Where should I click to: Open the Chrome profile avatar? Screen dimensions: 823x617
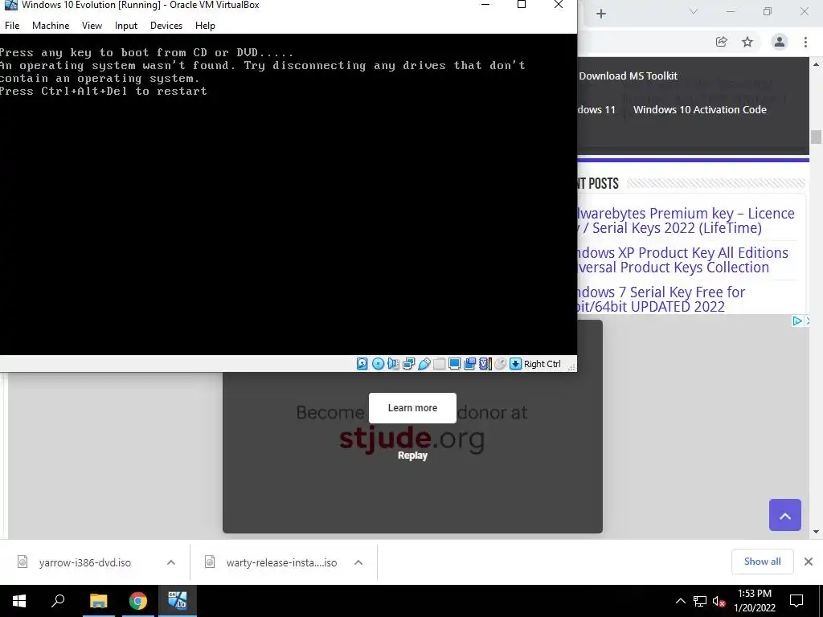click(x=780, y=42)
